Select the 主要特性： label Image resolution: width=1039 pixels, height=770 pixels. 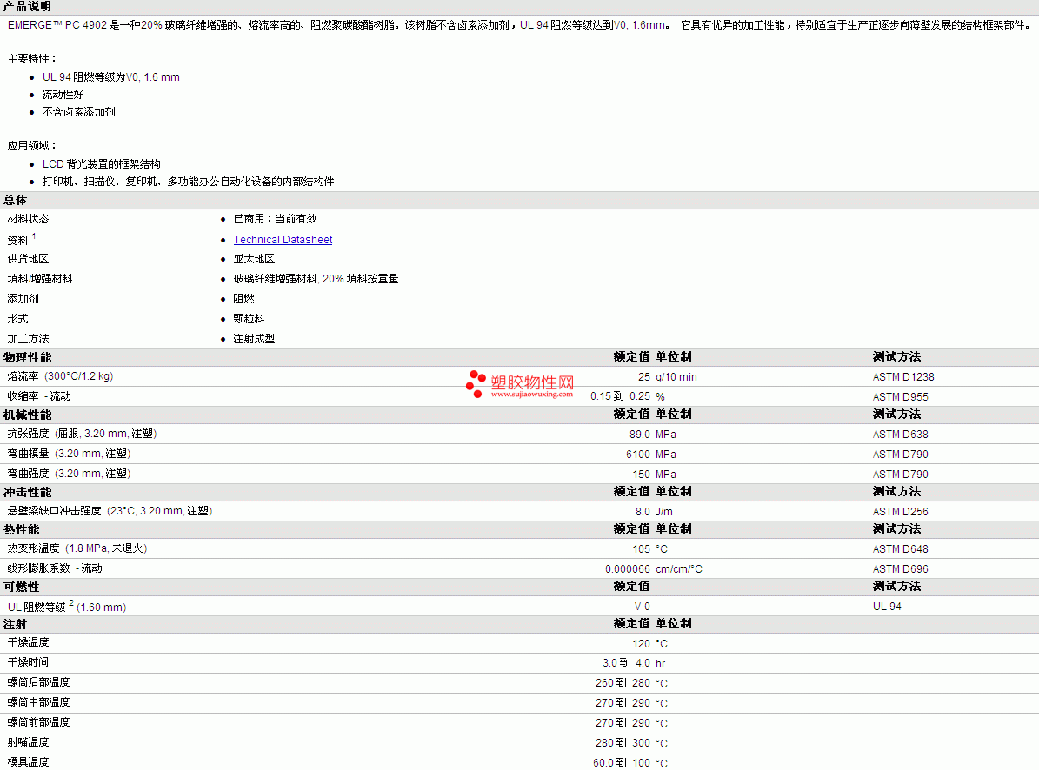(32, 59)
